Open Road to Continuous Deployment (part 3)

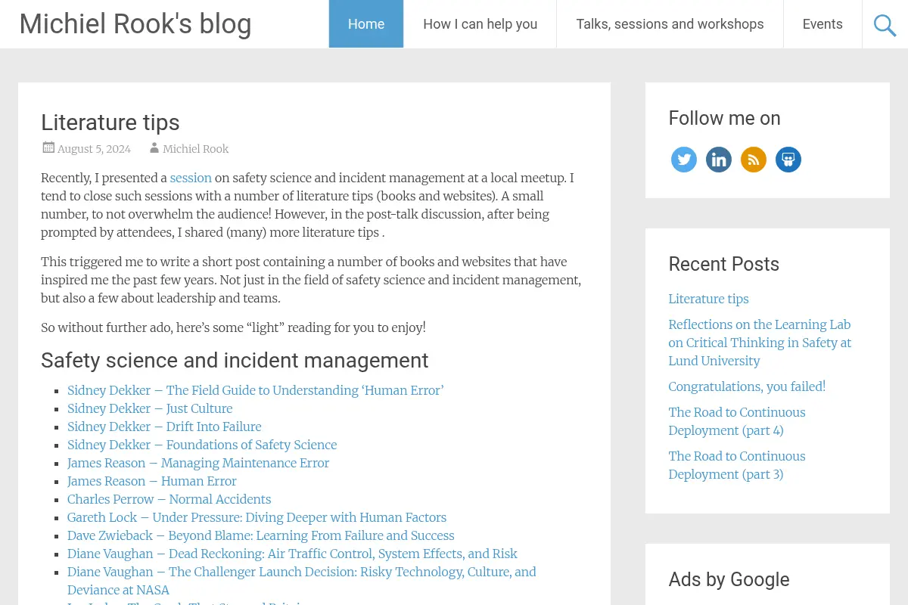coord(737,465)
